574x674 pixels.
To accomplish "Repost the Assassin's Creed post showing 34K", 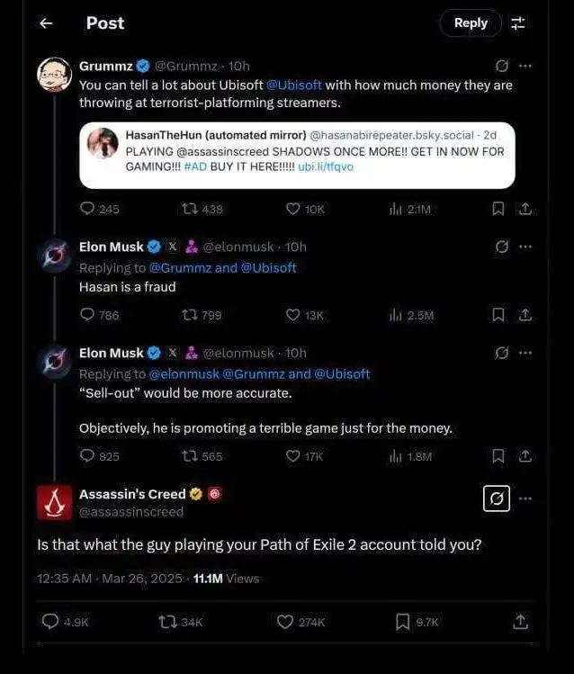I will 168,622.
